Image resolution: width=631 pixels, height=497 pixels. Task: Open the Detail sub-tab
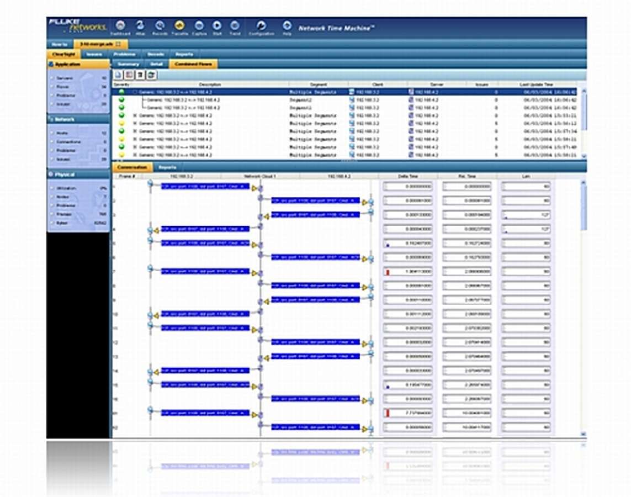point(156,64)
